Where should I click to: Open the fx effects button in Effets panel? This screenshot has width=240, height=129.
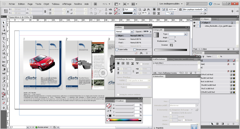pos(141,53)
